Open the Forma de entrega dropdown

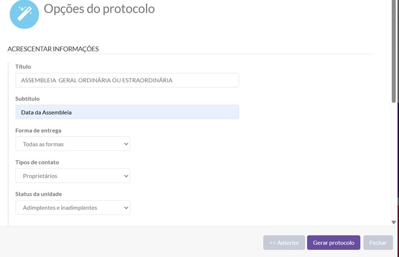pos(73,144)
